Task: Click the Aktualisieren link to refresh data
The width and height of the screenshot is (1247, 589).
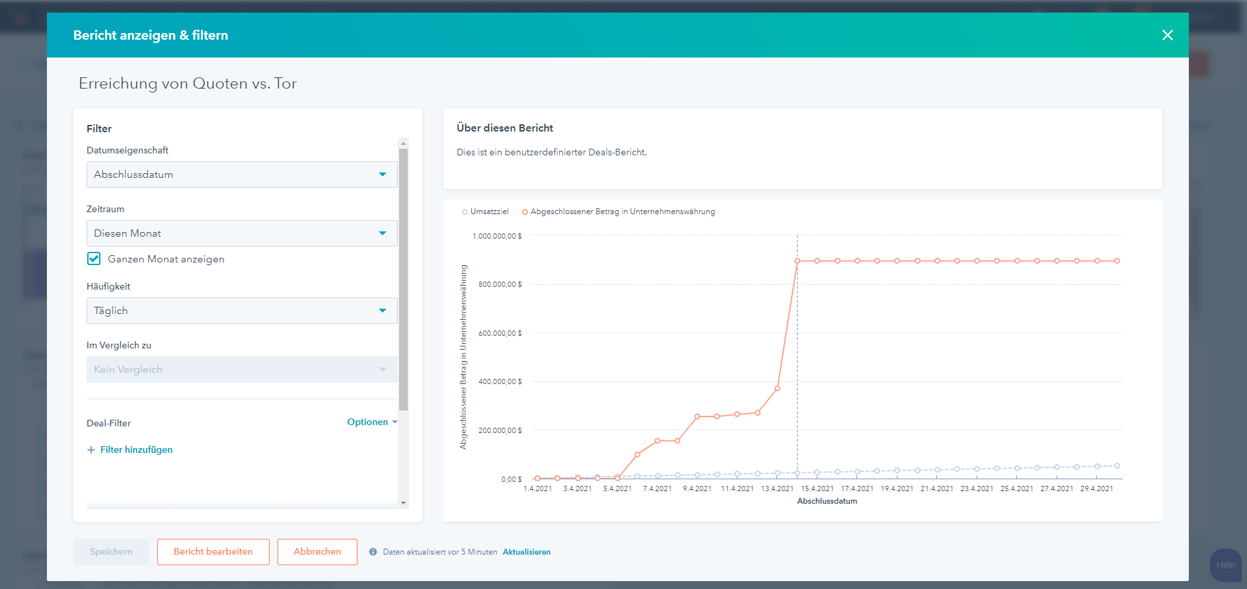Action: pos(526,552)
